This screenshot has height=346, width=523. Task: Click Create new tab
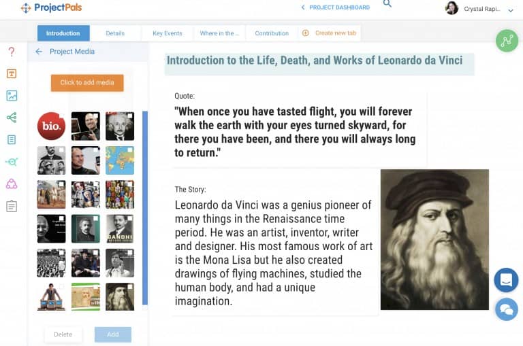pos(330,33)
